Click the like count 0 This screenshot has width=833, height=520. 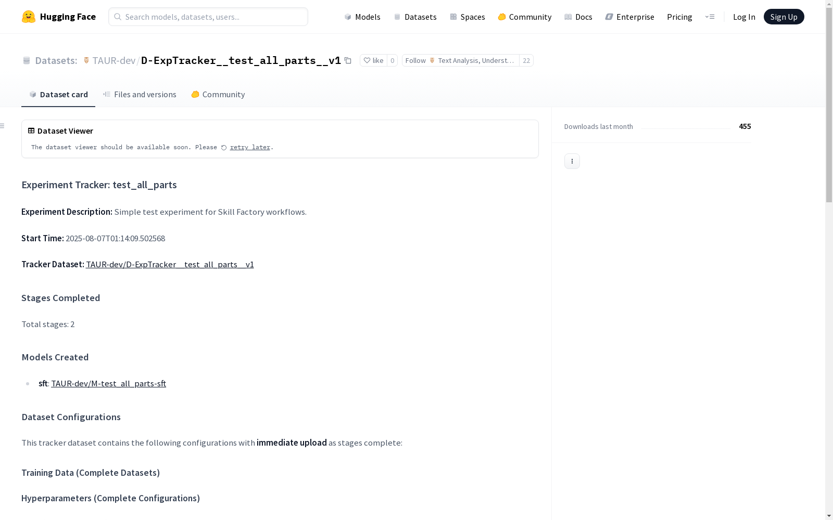pyautogui.click(x=393, y=60)
